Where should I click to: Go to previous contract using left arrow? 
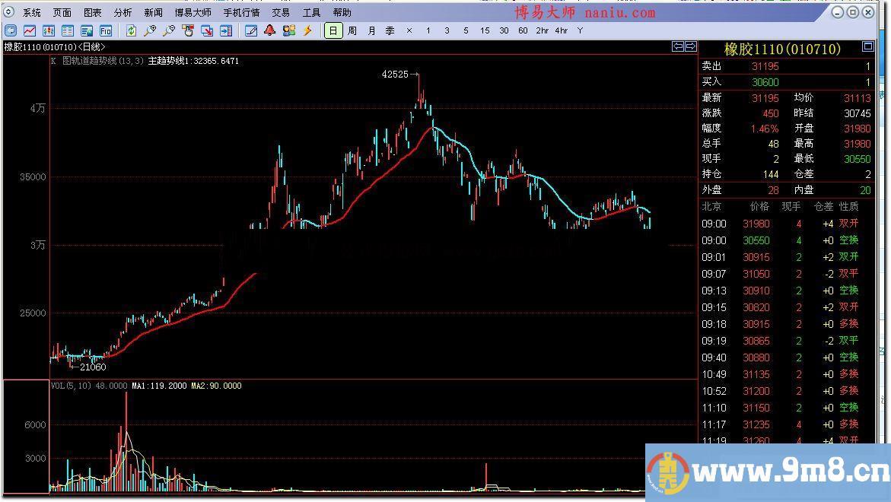click(x=677, y=46)
